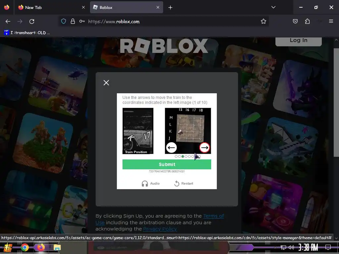Reload the current page
The image size is (339, 254).
(x=32, y=21)
